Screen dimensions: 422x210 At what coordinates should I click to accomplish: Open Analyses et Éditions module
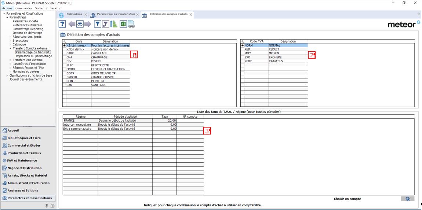(x=28, y=191)
